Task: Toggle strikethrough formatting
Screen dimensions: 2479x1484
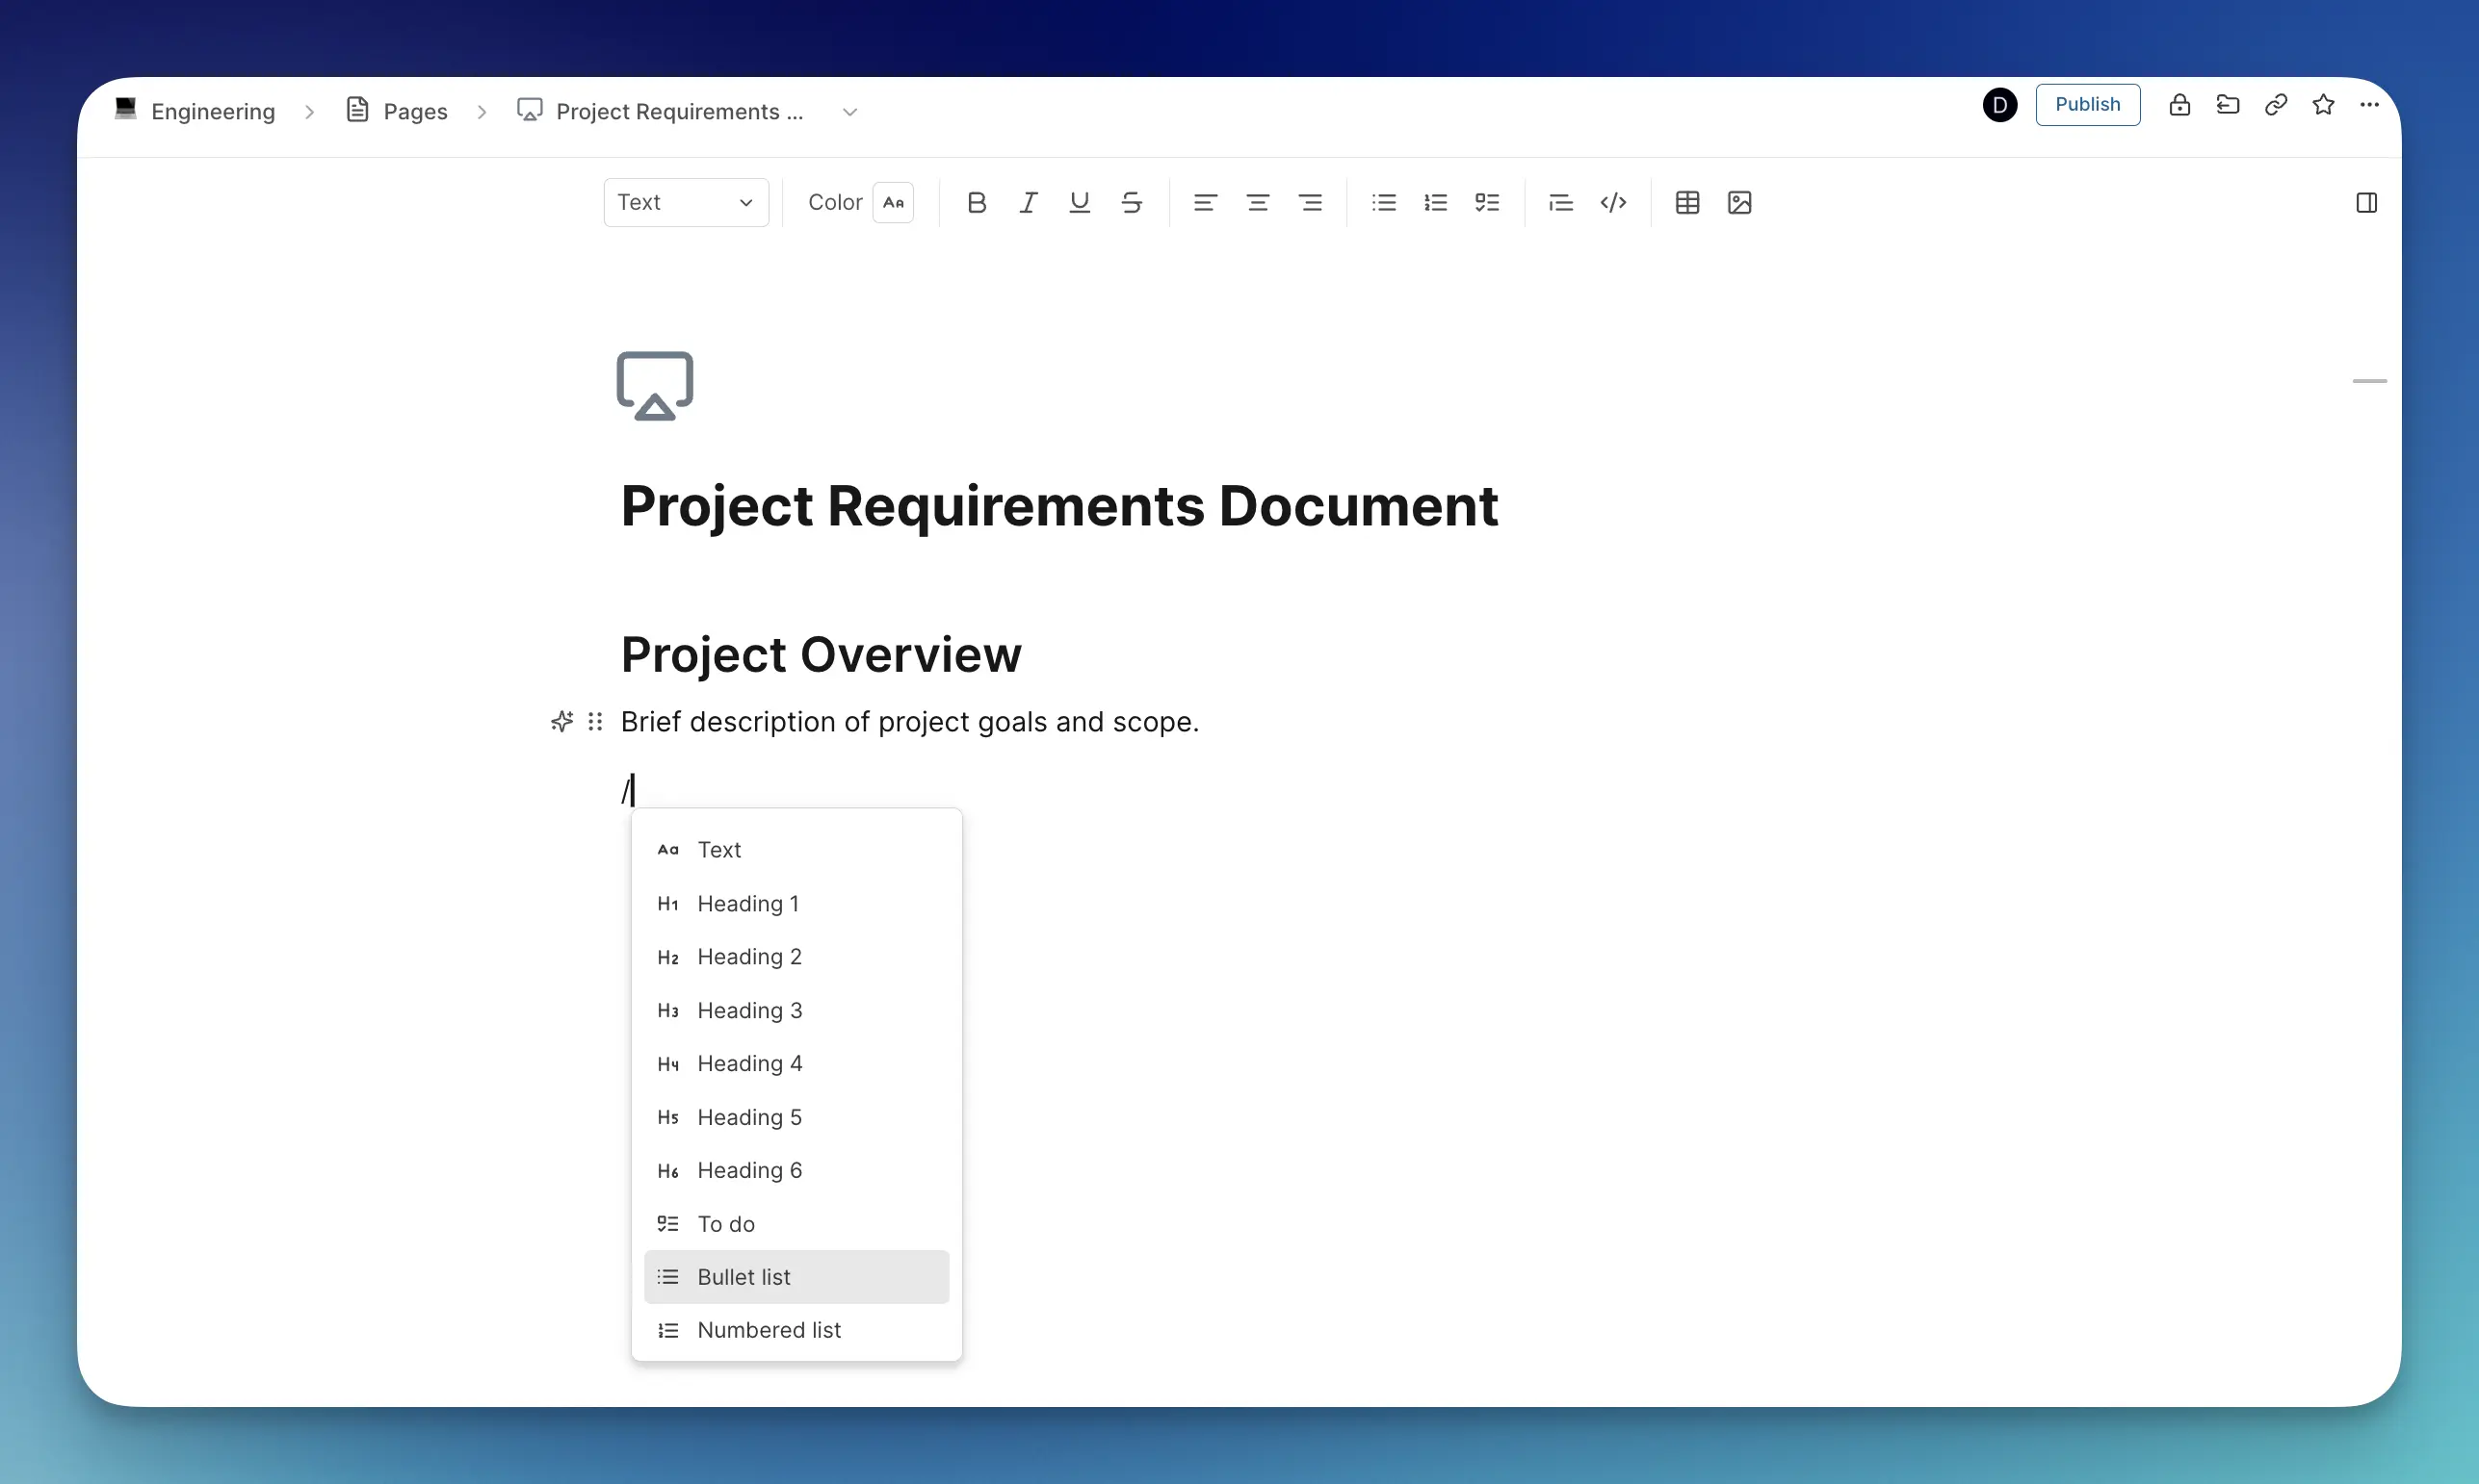Action: click(x=1132, y=203)
